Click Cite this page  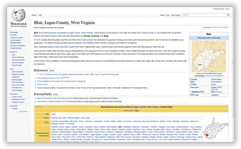pos(17,90)
